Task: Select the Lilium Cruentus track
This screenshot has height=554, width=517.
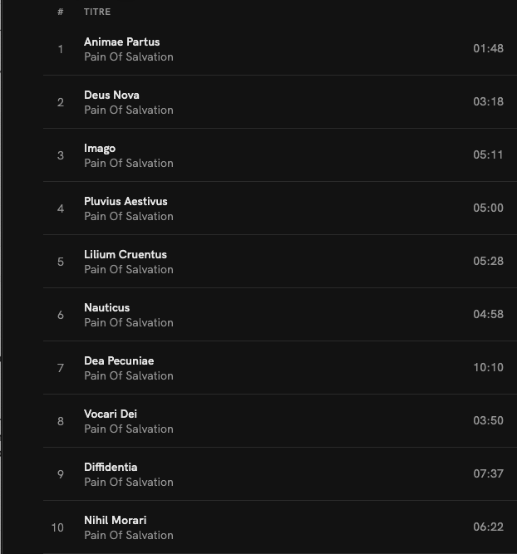Action: tap(125, 254)
